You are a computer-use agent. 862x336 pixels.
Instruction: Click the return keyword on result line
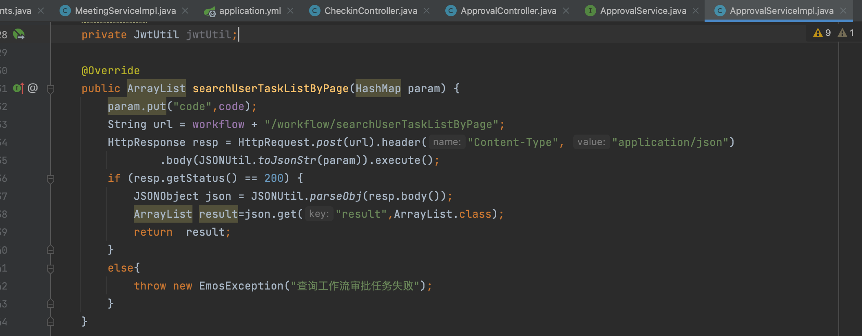[x=153, y=232]
